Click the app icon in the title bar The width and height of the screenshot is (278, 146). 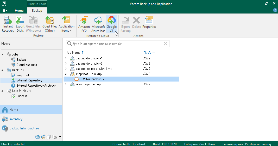click(4, 4)
